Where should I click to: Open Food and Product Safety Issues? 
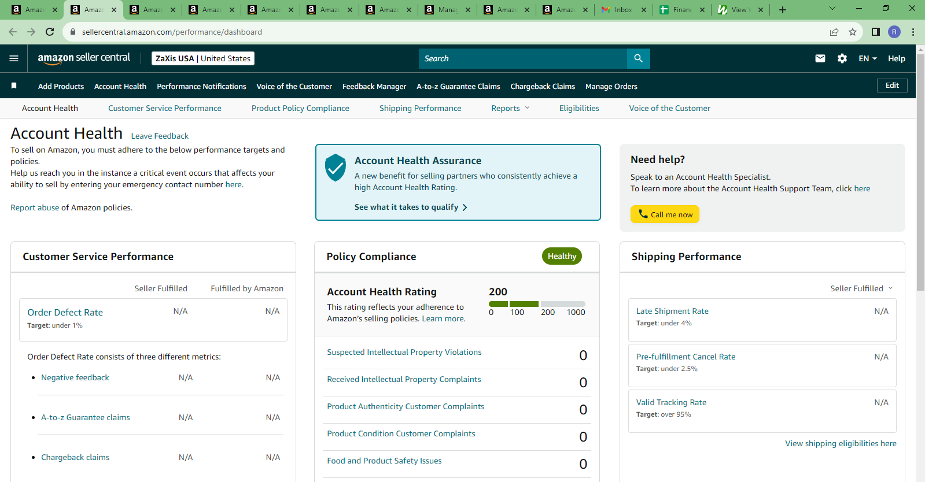384,461
